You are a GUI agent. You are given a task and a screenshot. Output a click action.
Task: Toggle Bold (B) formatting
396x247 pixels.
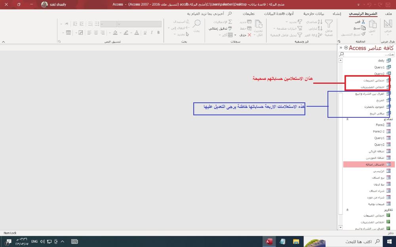158,32
